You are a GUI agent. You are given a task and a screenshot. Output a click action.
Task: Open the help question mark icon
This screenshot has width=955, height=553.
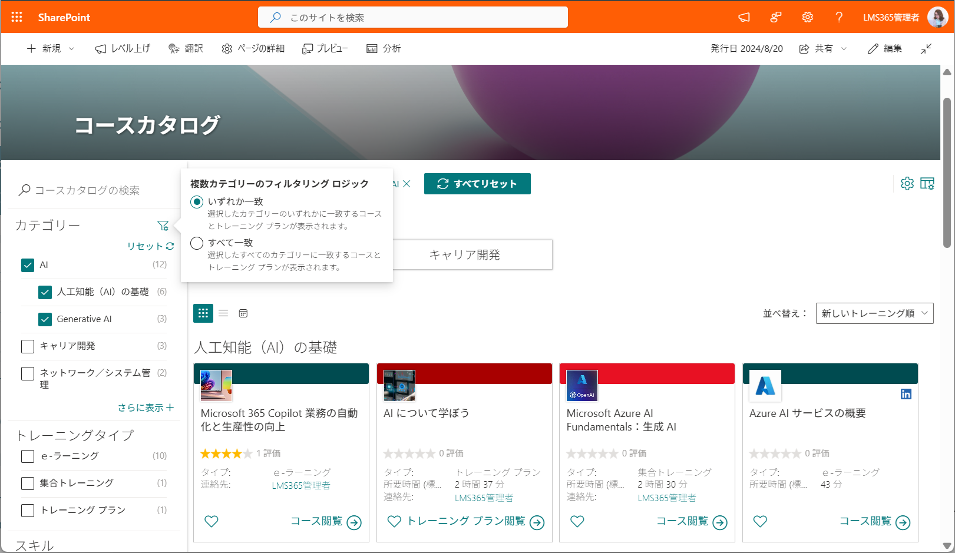click(x=839, y=17)
